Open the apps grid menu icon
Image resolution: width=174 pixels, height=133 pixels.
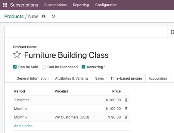click(x=5, y=5)
